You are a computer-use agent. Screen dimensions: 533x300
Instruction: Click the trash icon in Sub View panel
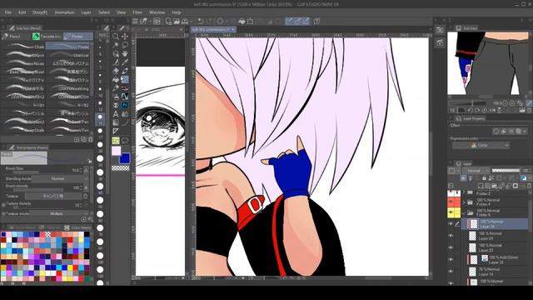(x=529, y=110)
